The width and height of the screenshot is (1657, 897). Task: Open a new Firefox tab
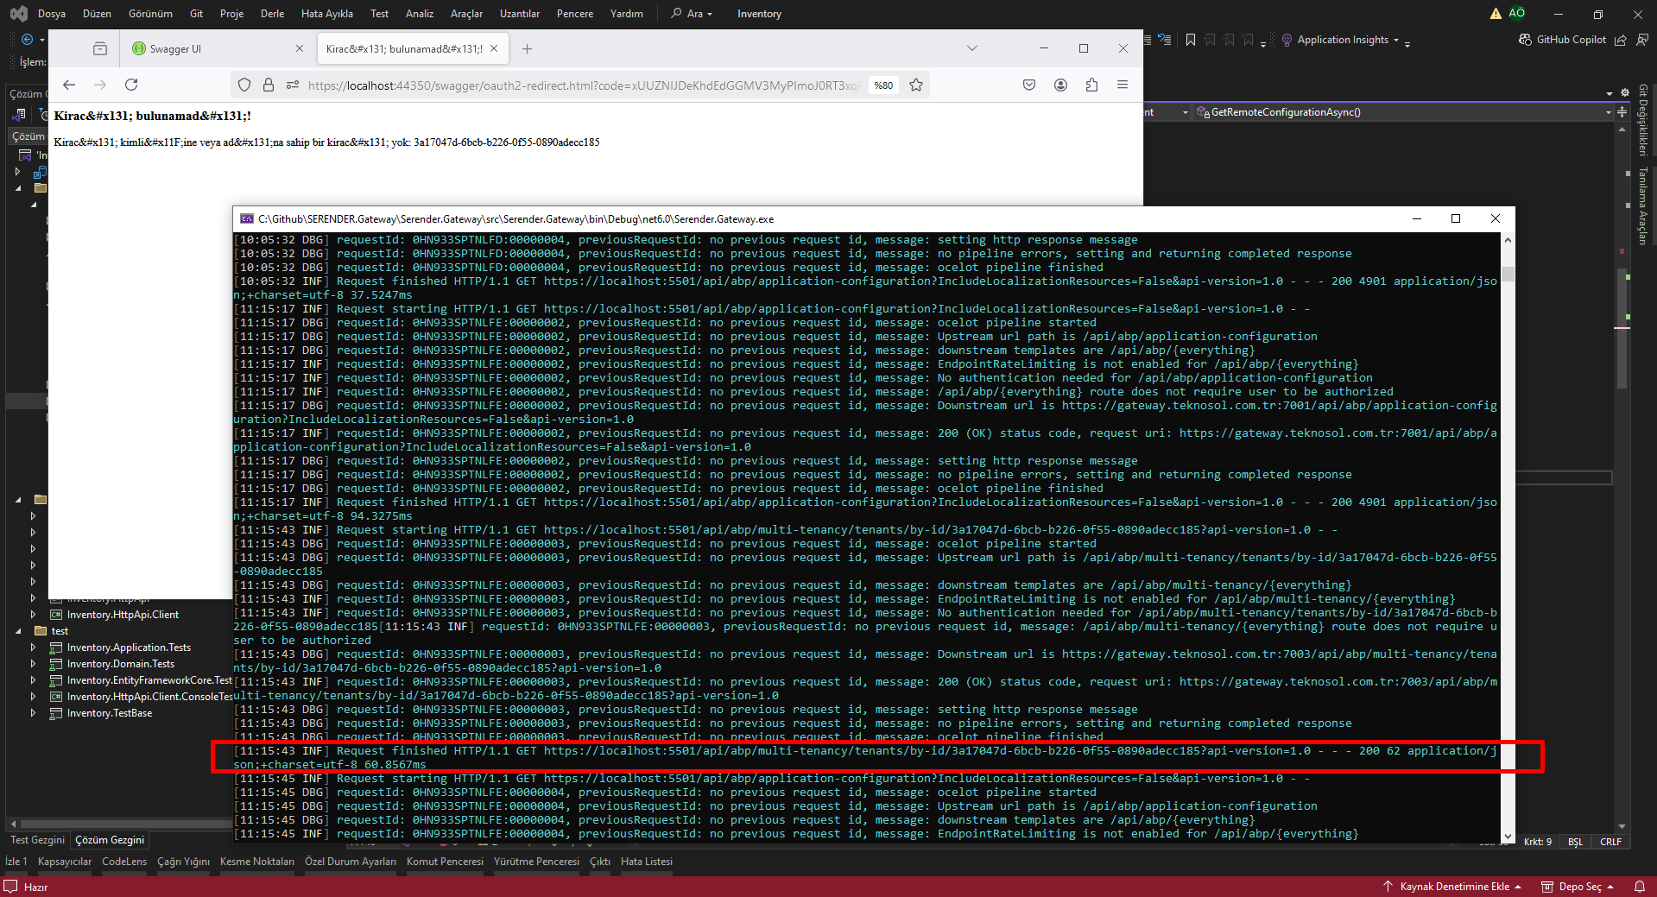coord(527,48)
